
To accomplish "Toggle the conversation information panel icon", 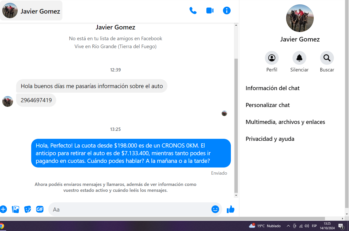I will [x=227, y=10].
